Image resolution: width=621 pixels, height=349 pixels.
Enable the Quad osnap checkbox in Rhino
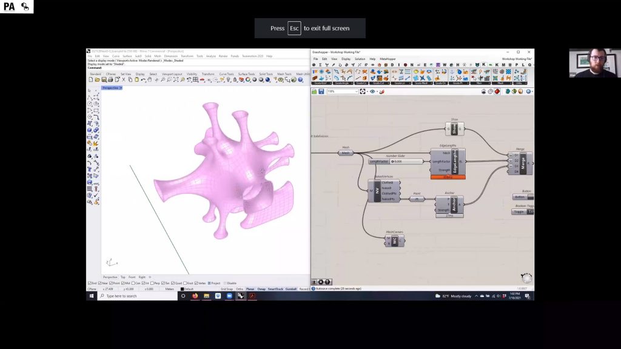(173, 282)
